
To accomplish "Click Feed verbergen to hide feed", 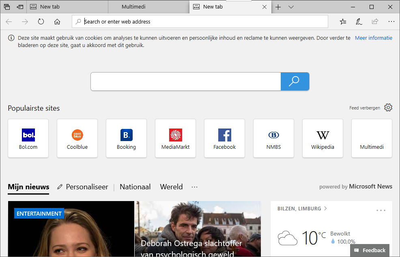I will point(365,108).
